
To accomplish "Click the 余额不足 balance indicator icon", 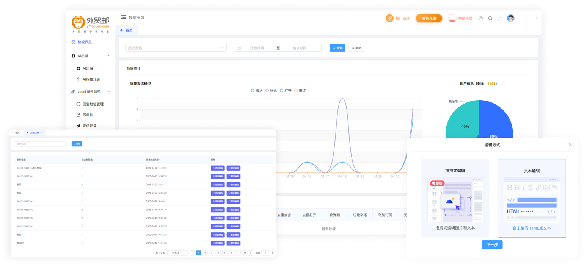I will coord(452,18).
